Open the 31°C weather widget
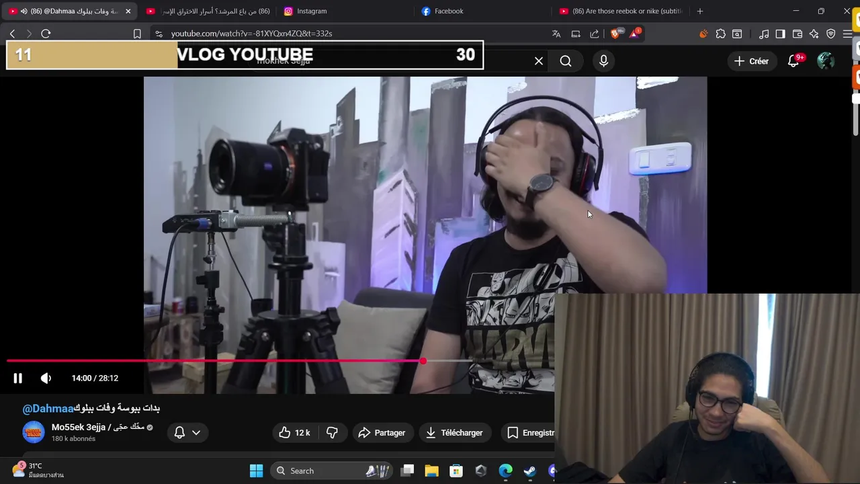This screenshot has width=860, height=484. pyautogui.click(x=38, y=471)
